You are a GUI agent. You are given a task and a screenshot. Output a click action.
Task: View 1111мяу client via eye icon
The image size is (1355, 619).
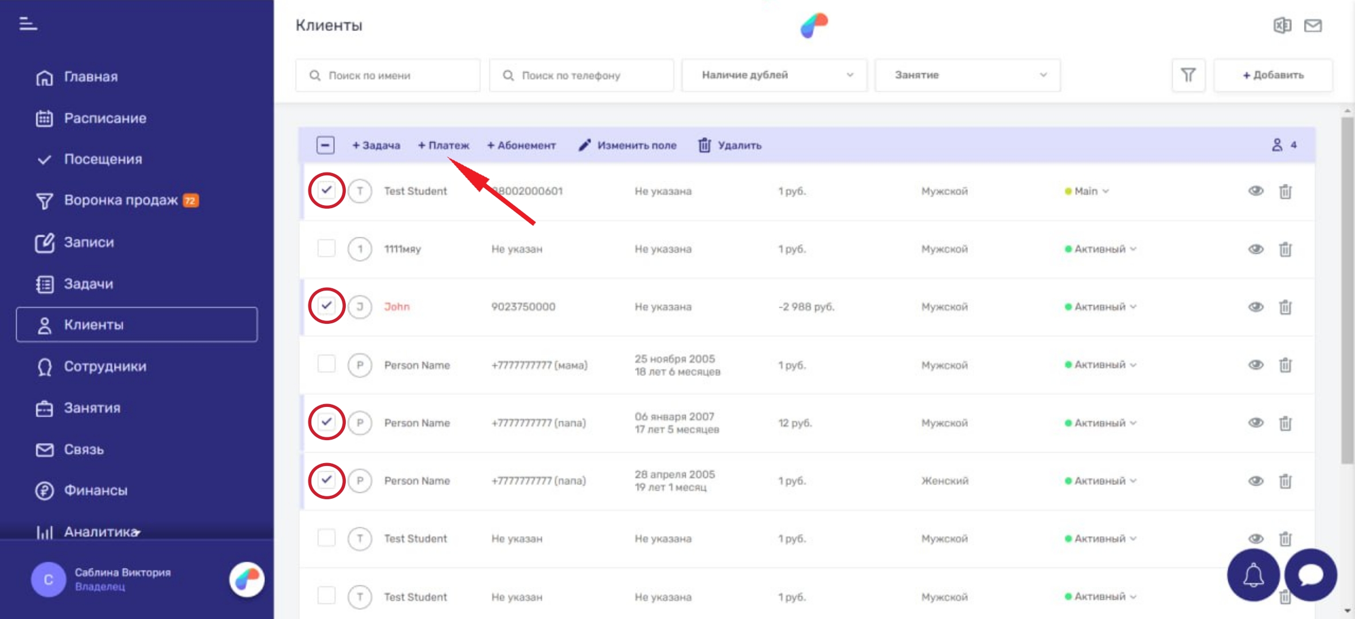tap(1255, 249)
